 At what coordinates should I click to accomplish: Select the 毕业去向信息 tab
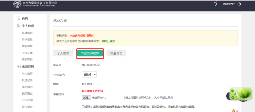click(90, 53)
